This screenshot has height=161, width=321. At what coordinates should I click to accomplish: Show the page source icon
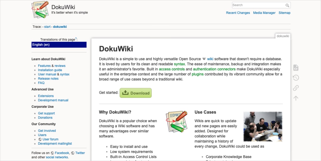click(295, 68)
